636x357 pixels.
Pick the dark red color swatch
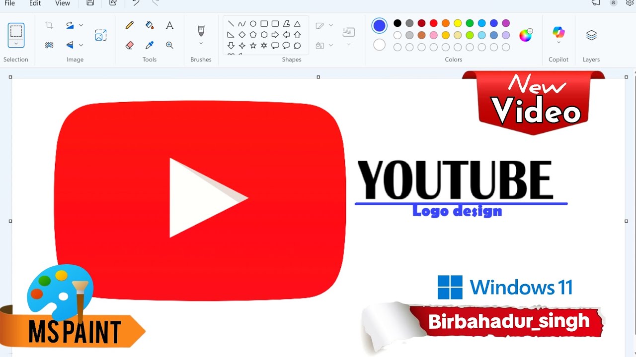[x=421, y=23]
